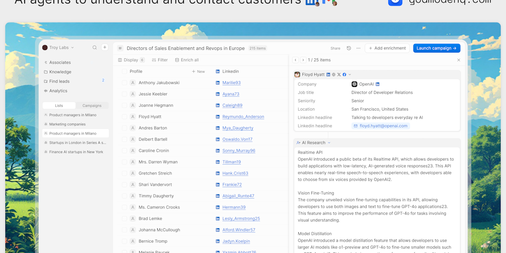Click the plus button beside Troy Labs
The width and height of the screenshot is (506, 253).
105,47
